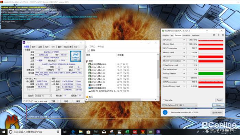Open GPU-Z Graphics Card tab
The image size is (240, 135).
click(x=168, y=35)
